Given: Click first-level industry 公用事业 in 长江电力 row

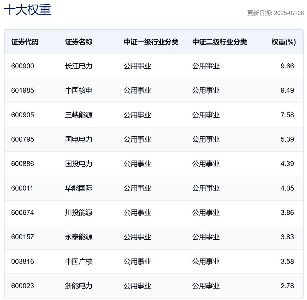Looking at the screenshot, I should click(137, 66).
